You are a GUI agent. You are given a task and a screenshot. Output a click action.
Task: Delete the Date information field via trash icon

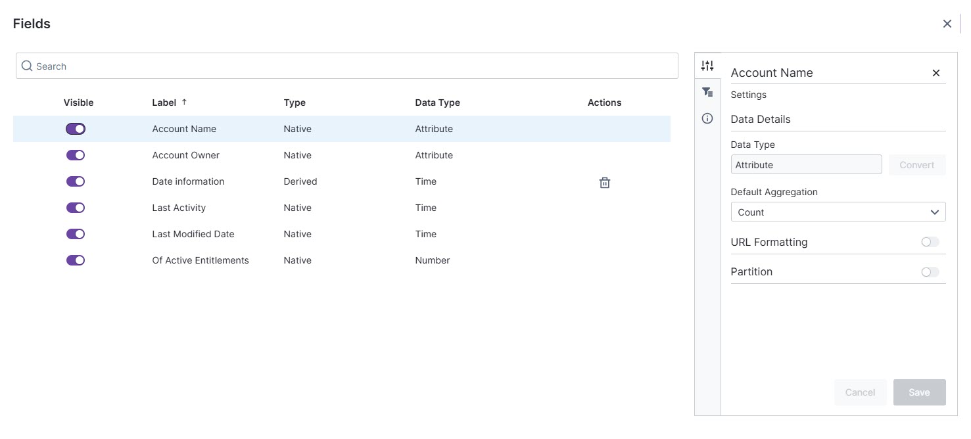tap(604, 182)
